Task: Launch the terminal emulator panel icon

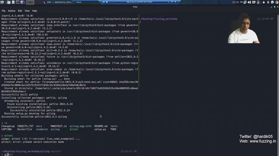Action: tap(17, 2)
